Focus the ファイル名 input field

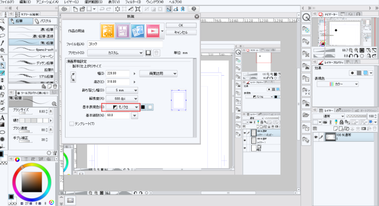(x=125, y=44)
